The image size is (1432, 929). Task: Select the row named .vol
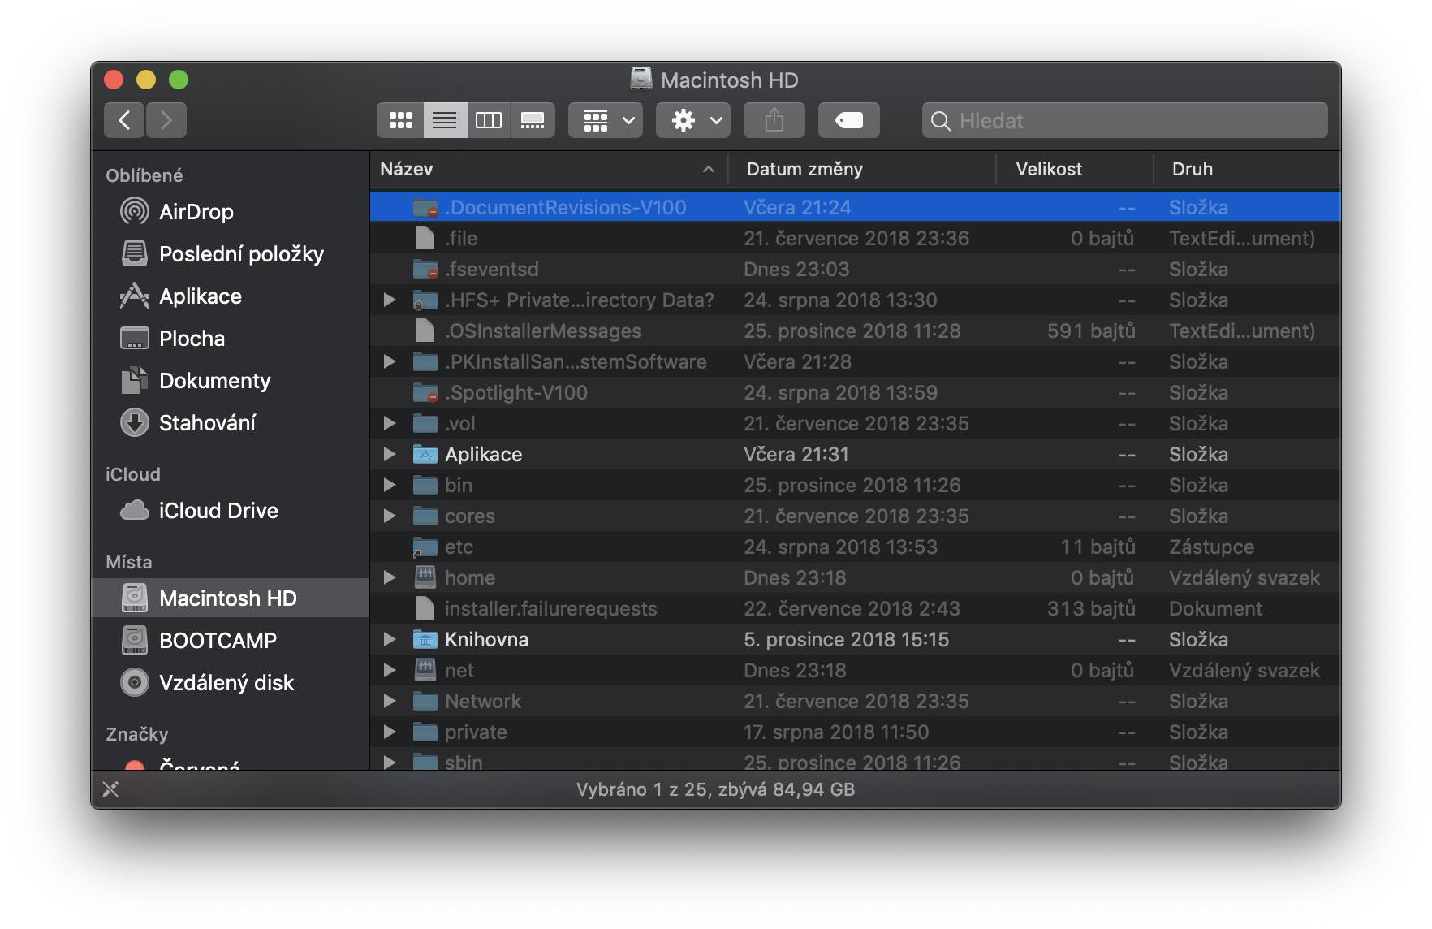[855, 424]
